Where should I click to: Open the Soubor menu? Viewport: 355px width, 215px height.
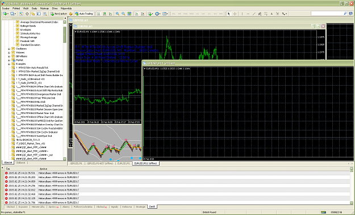click(x=6, y=9)
